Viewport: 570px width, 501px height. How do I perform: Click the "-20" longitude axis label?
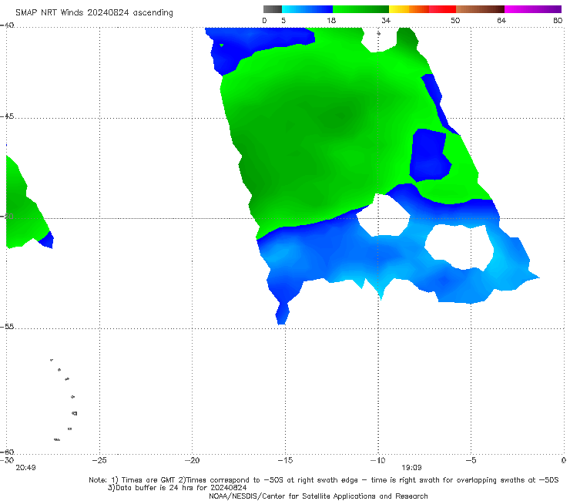[192, 460]
